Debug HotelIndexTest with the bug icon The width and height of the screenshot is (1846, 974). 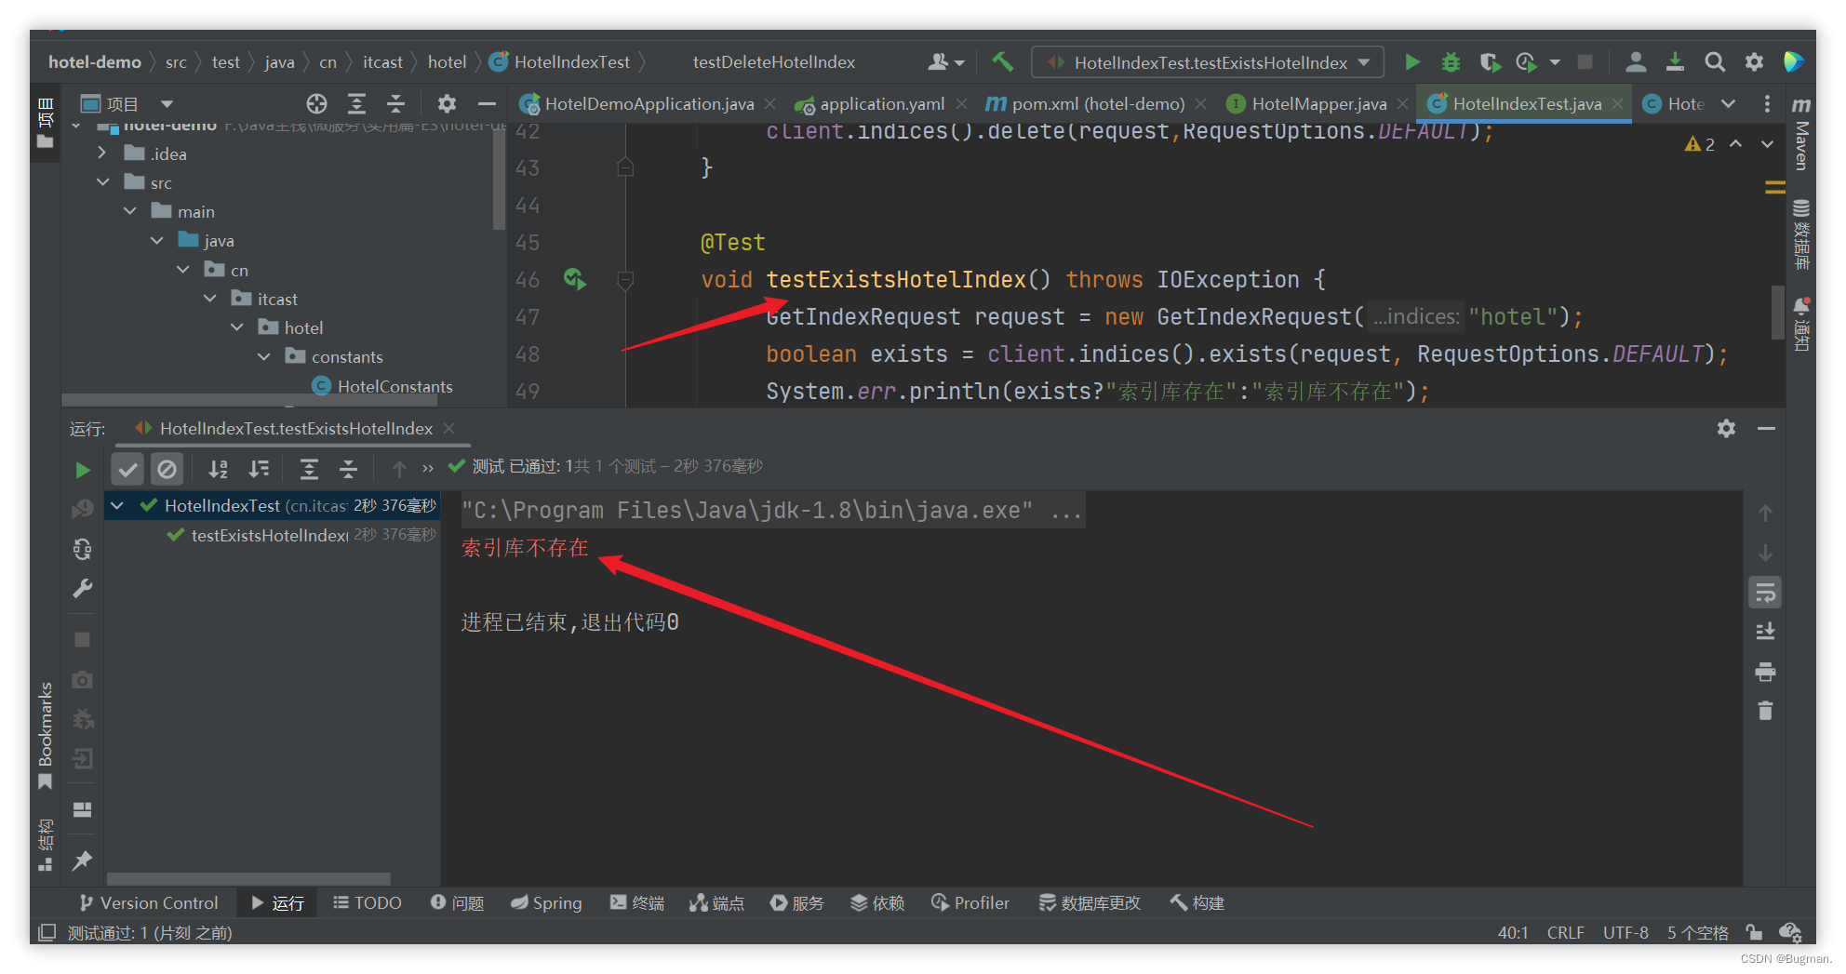point(1451,62)
